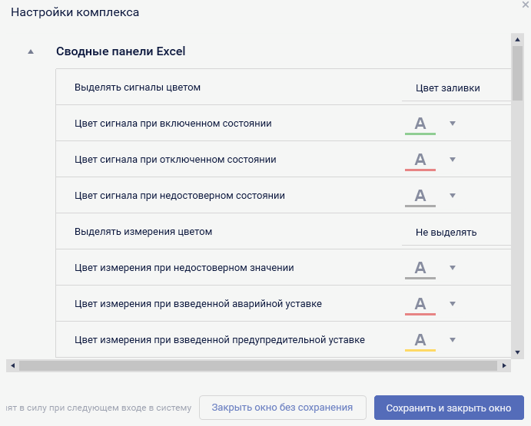531x426 pixels.
Task: Click color icon for signal on state
Action: (x=420, y=124)
